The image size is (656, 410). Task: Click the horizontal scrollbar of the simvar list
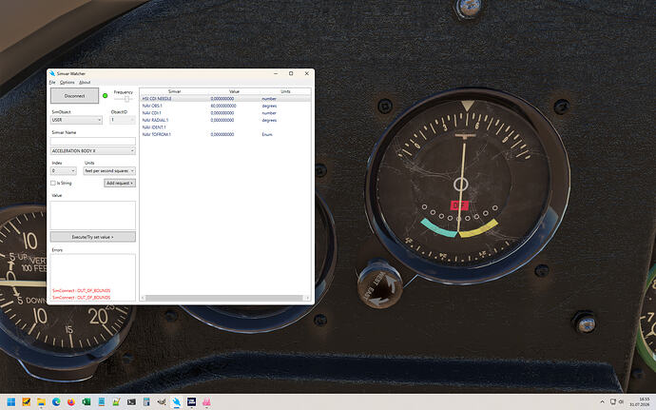coord(223,298)
